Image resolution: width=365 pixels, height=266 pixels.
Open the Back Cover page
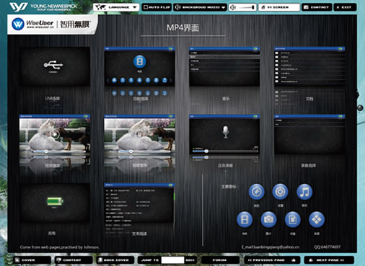(115, 260)
